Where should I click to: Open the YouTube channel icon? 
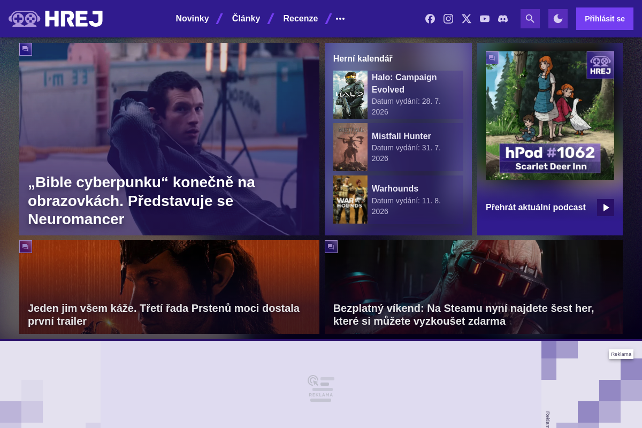click(x=485, y=19)
